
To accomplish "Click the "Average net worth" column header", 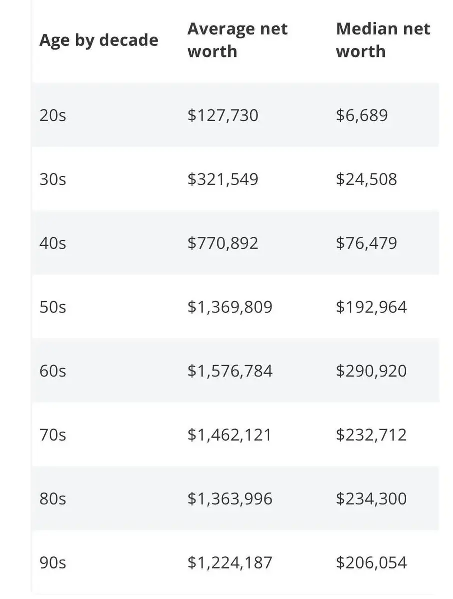I will tap(237, 40).
